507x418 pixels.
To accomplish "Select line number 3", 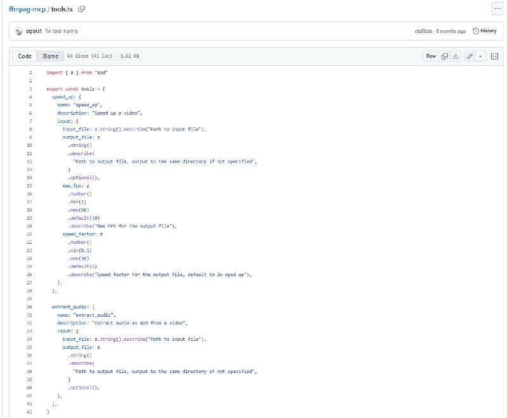I will (30, 89).
